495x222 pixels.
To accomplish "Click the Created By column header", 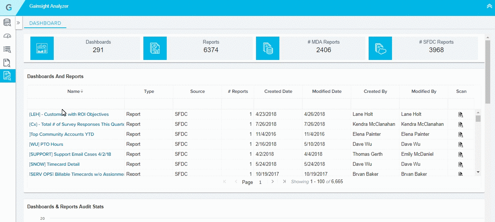I will (375, 91).
